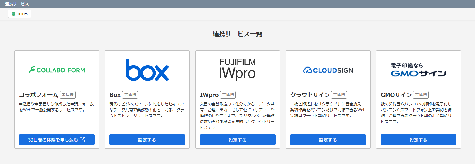This screenshot has width=475, height=164.
Task: Click the 未連携 badge next to クラウドサイン
Action: click(x=339, y=95)
